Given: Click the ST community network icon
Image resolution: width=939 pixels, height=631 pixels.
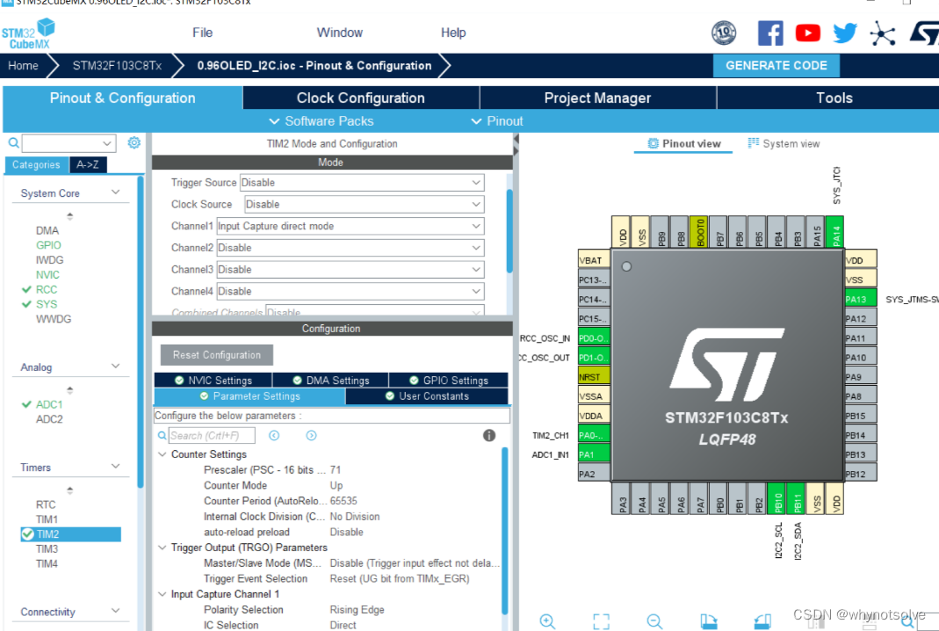Looking at the screenshot, I should tap(882, 33).
